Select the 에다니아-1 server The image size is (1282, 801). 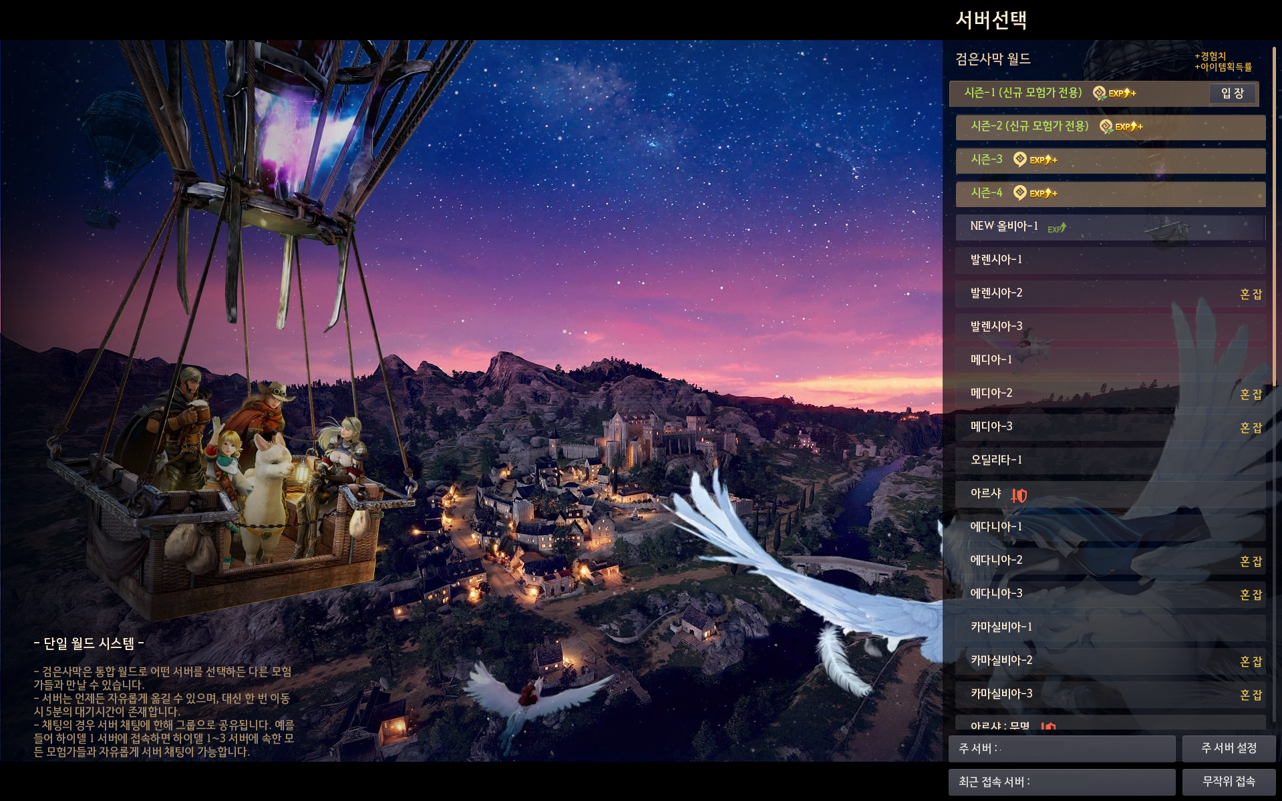[1110, 528]
